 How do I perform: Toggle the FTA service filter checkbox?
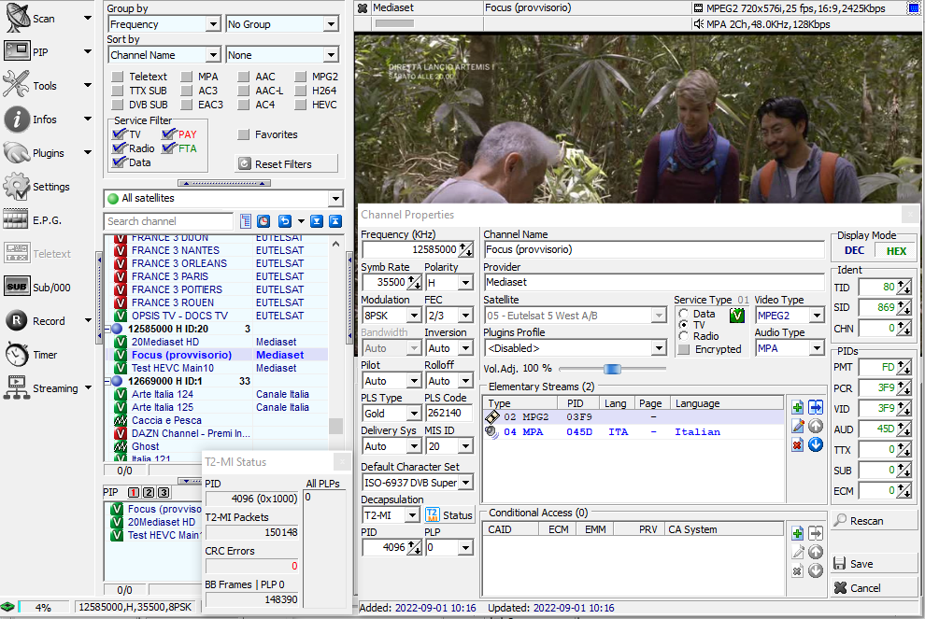pos(169,148)
